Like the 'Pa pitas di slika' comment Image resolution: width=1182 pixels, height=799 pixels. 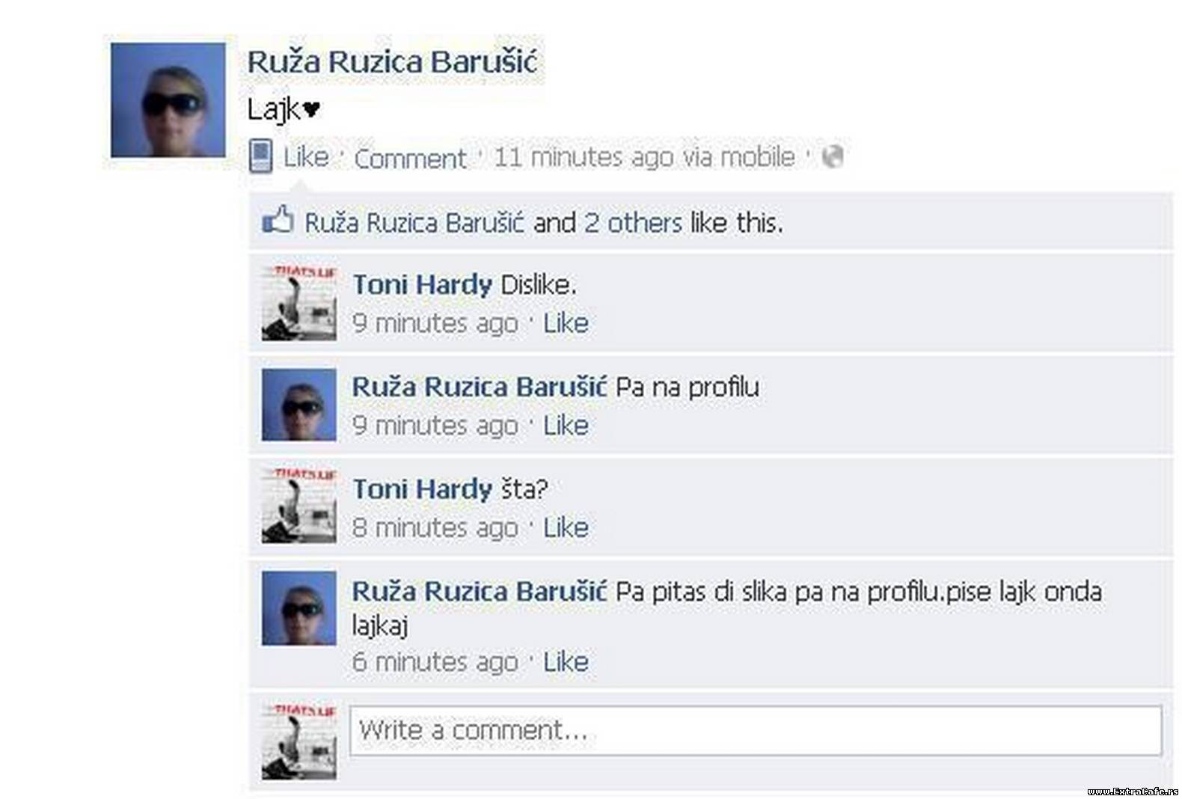[x=566, y=661]
